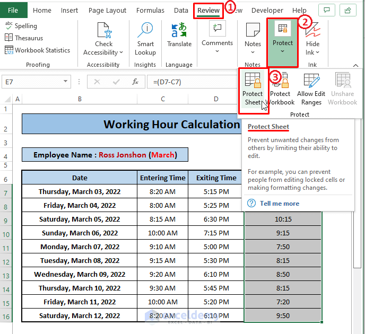
Task: Switch to the Home tab
Action: click(x=42, y=10)
